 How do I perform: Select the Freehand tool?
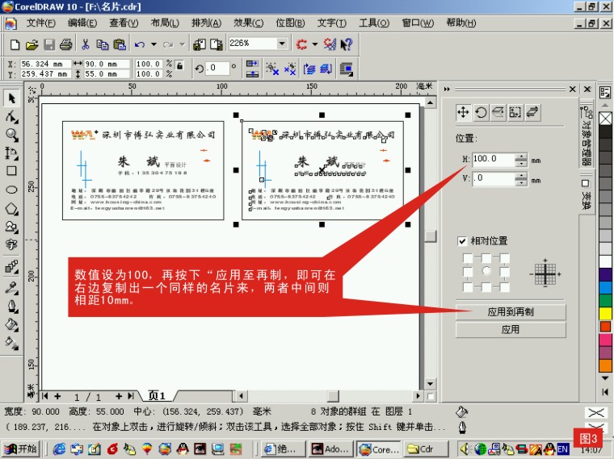point(12,153)
